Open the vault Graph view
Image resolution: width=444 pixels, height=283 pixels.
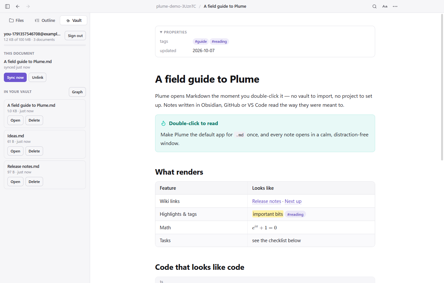pyautogui.click(x=77, y=92)
